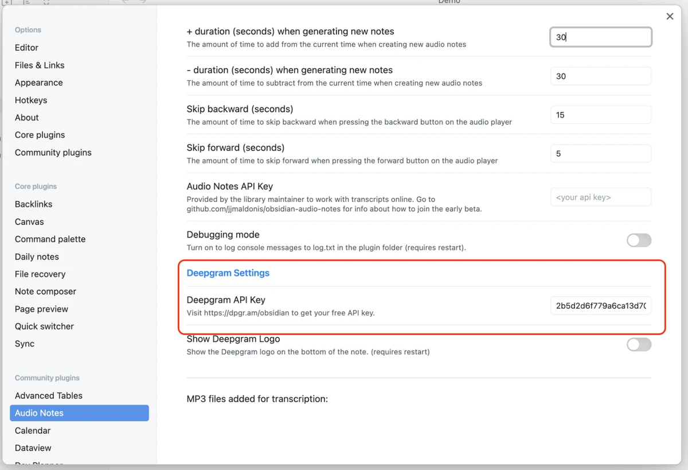This screenshot has height=470, width=688.
Task: Open Canvas core plugin settings
Action: [29, 222]
